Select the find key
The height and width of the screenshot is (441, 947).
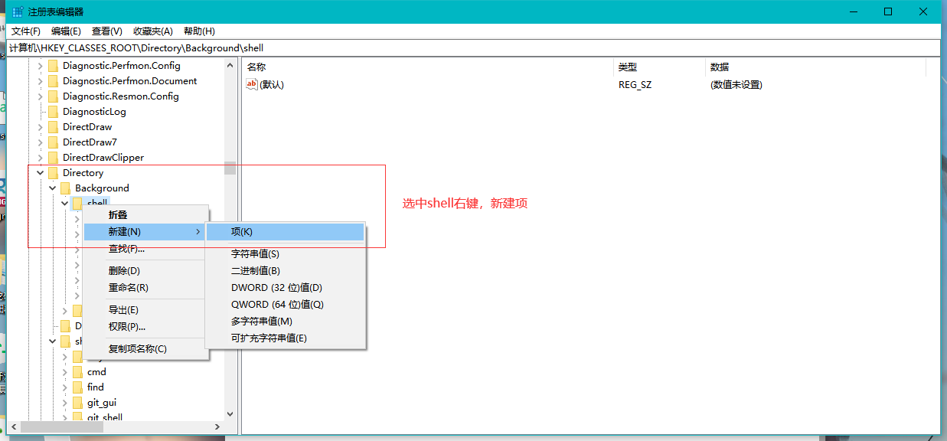96,387
